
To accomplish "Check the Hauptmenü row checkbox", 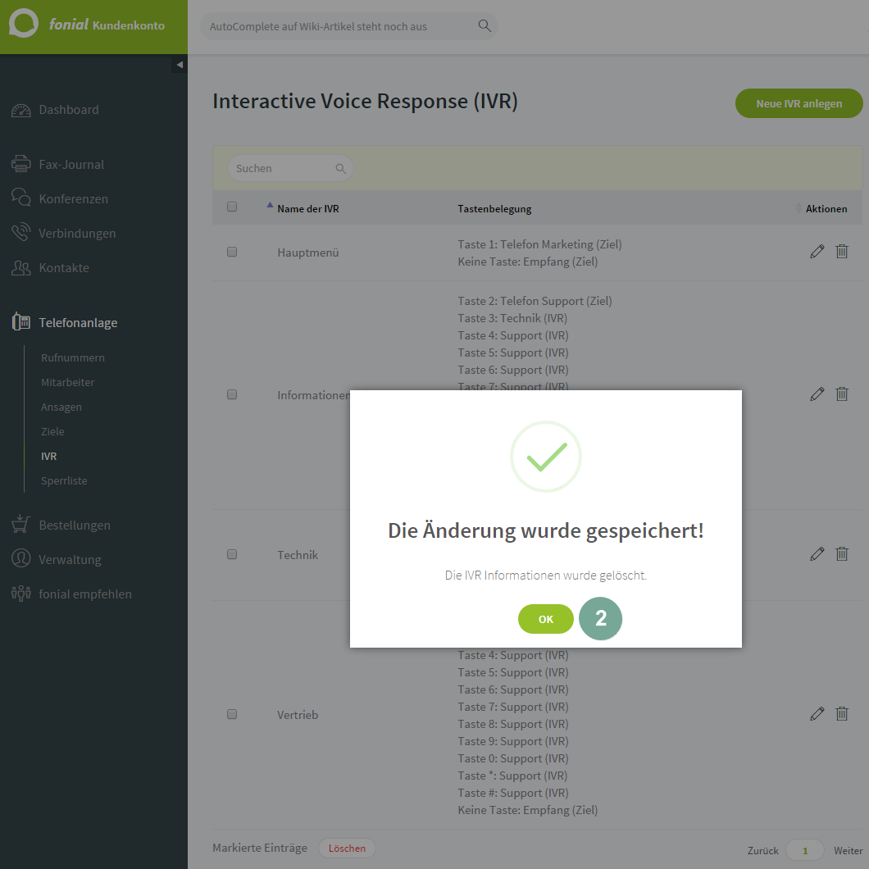I will pos(232,252).
